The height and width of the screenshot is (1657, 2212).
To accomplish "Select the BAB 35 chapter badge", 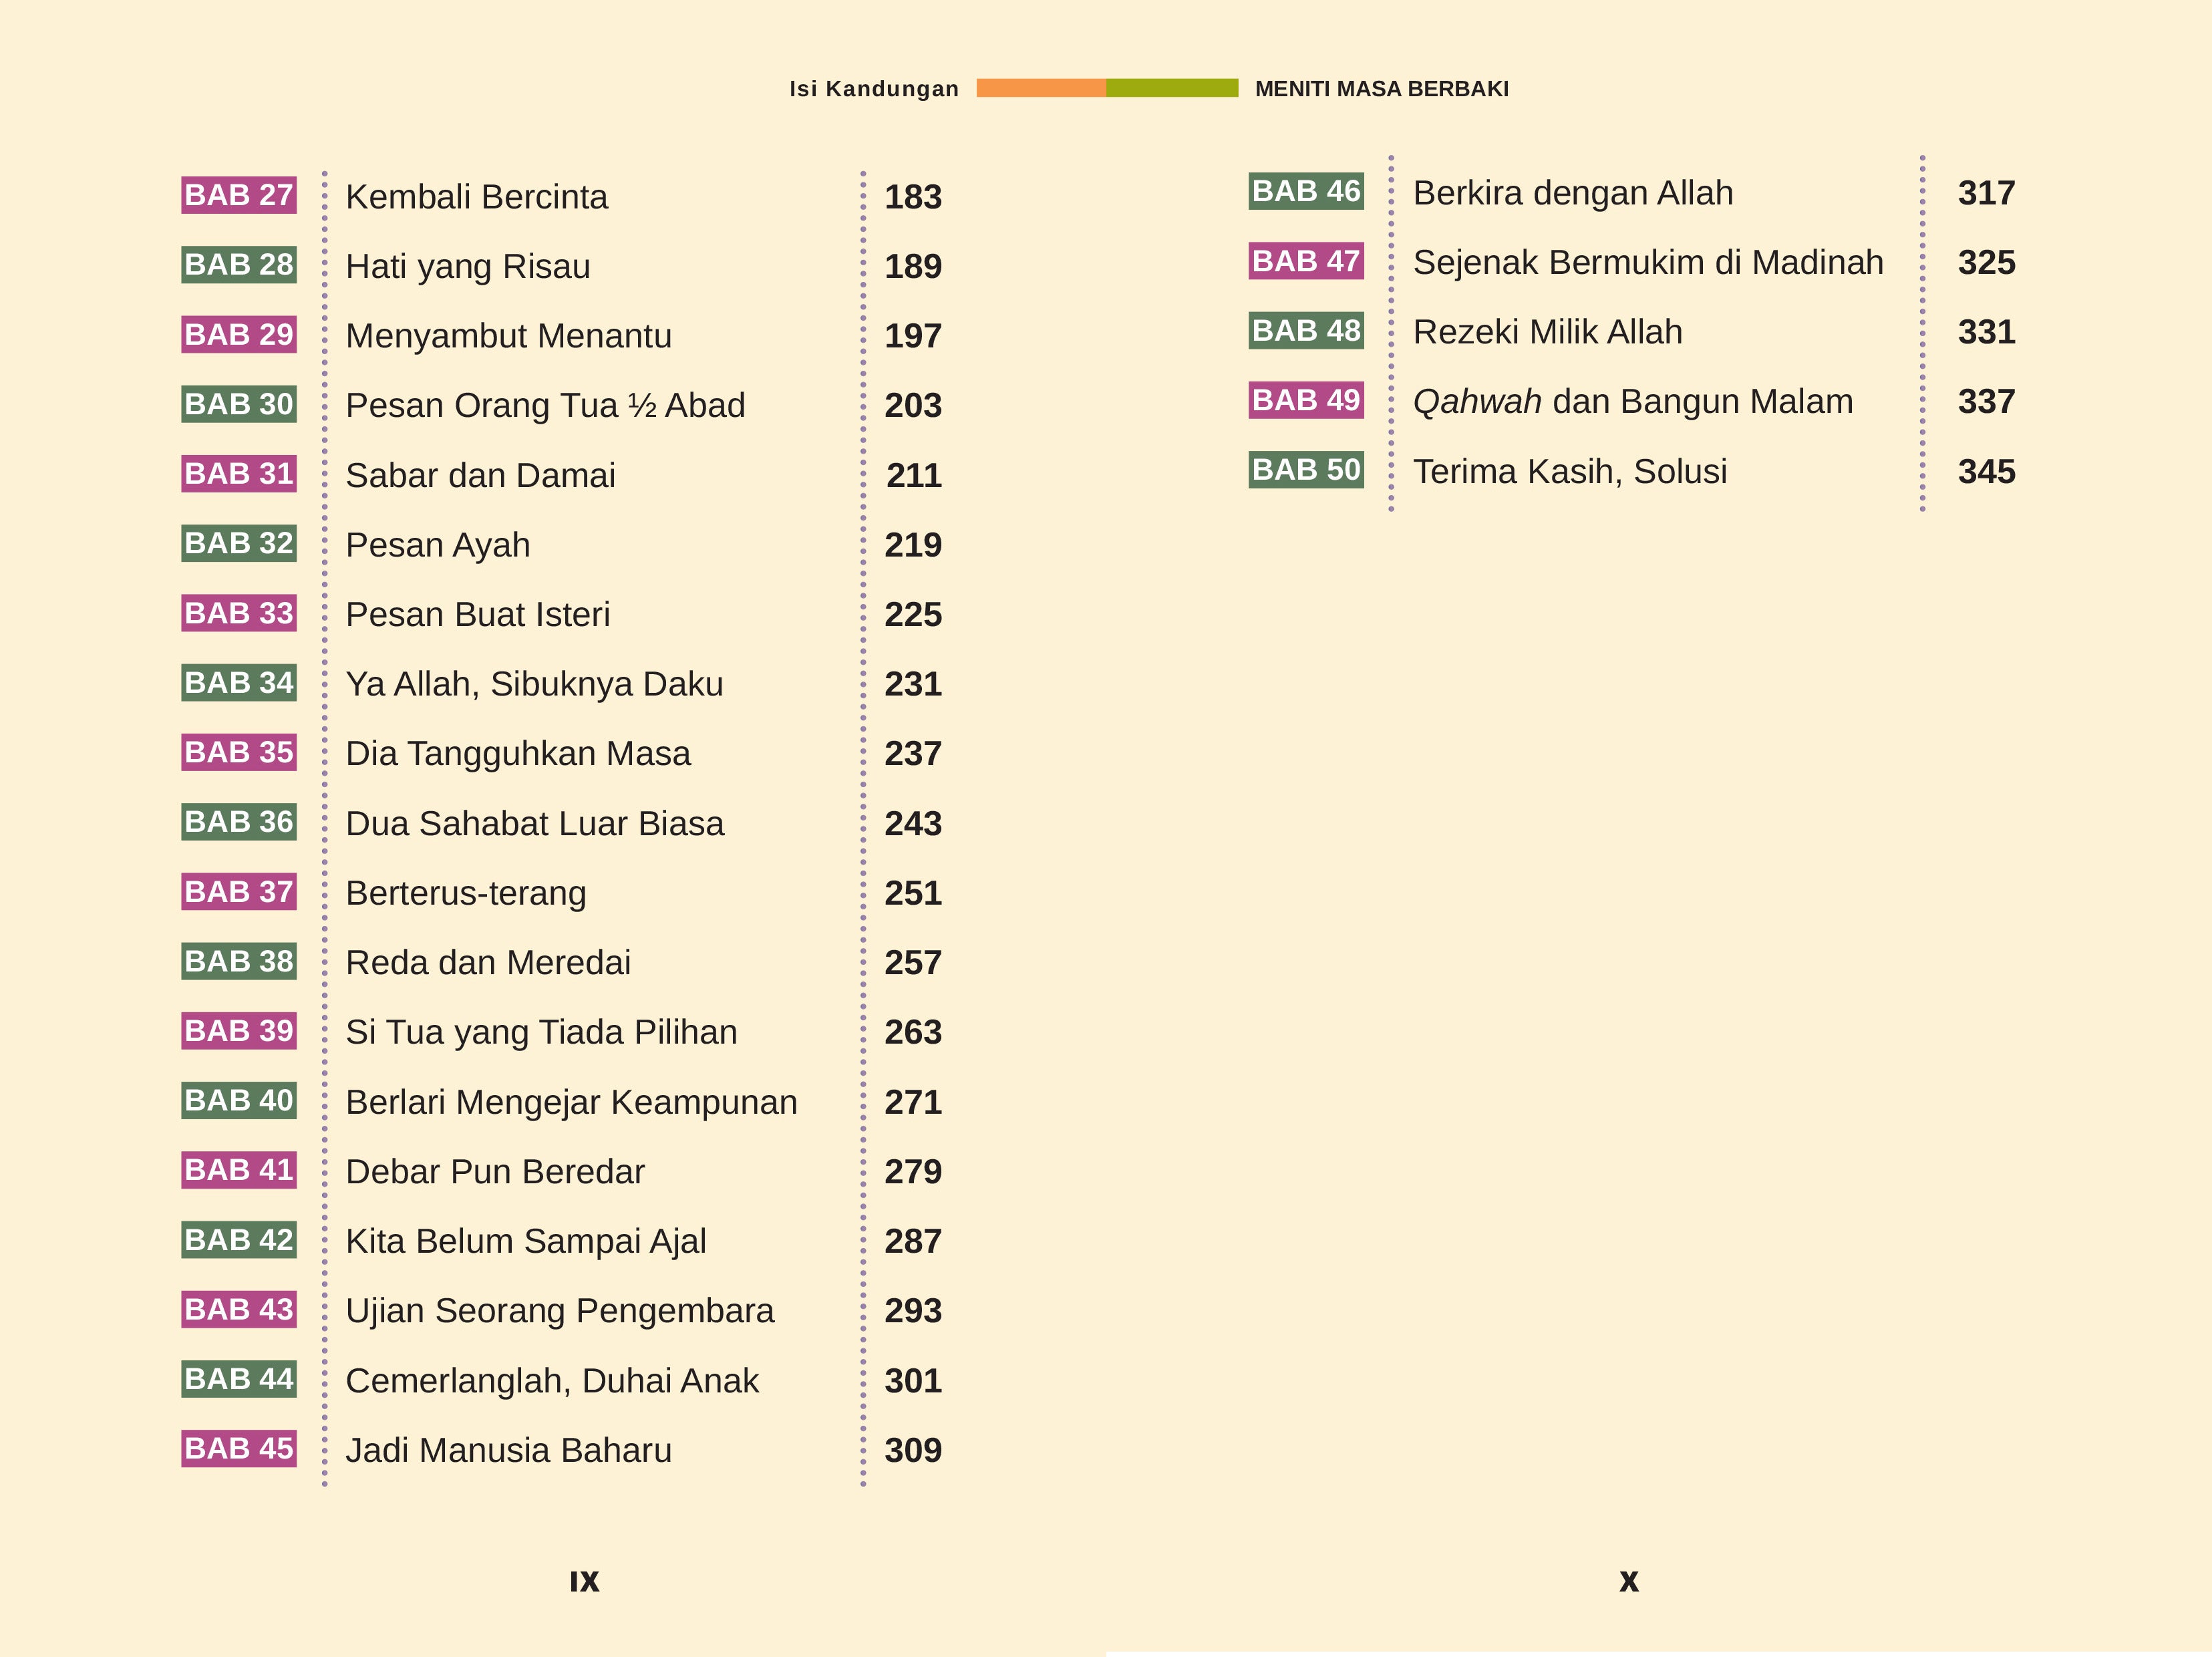I will (238, 752).
